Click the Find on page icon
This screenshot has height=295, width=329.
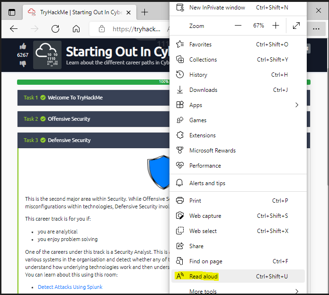click(x=180, y=261)
